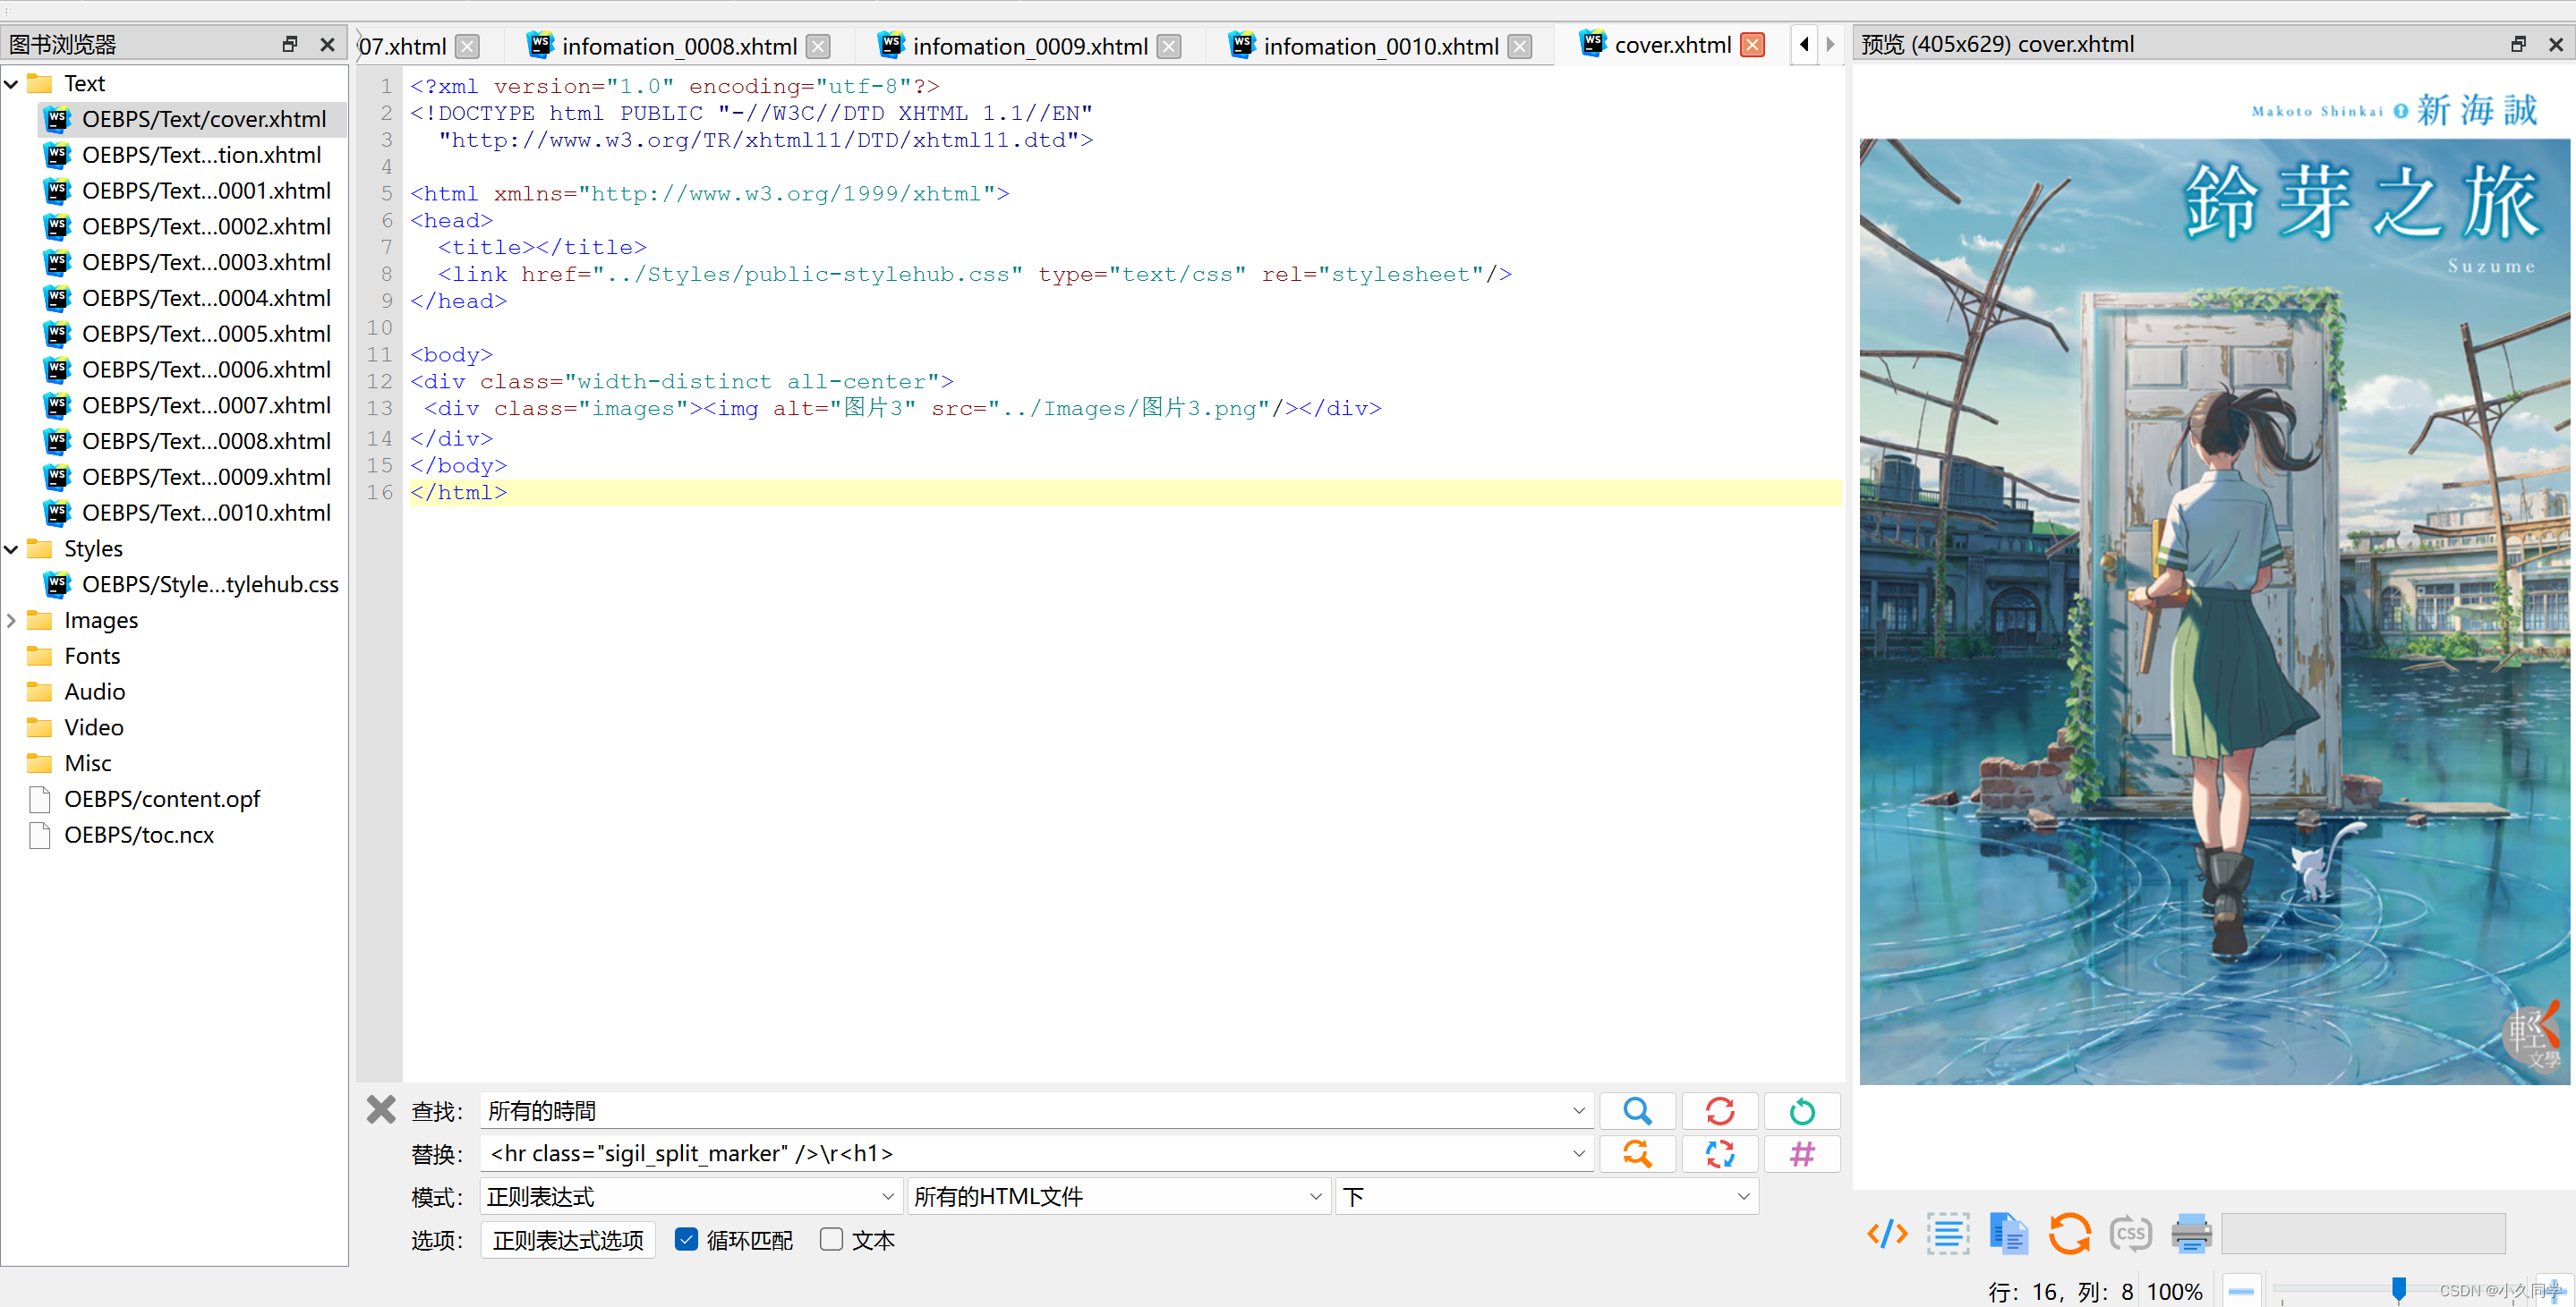Click the magnifier Find Next icon

pos(1636,1110)
